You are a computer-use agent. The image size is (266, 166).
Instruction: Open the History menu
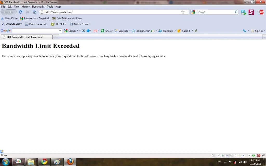click(26, 6)
